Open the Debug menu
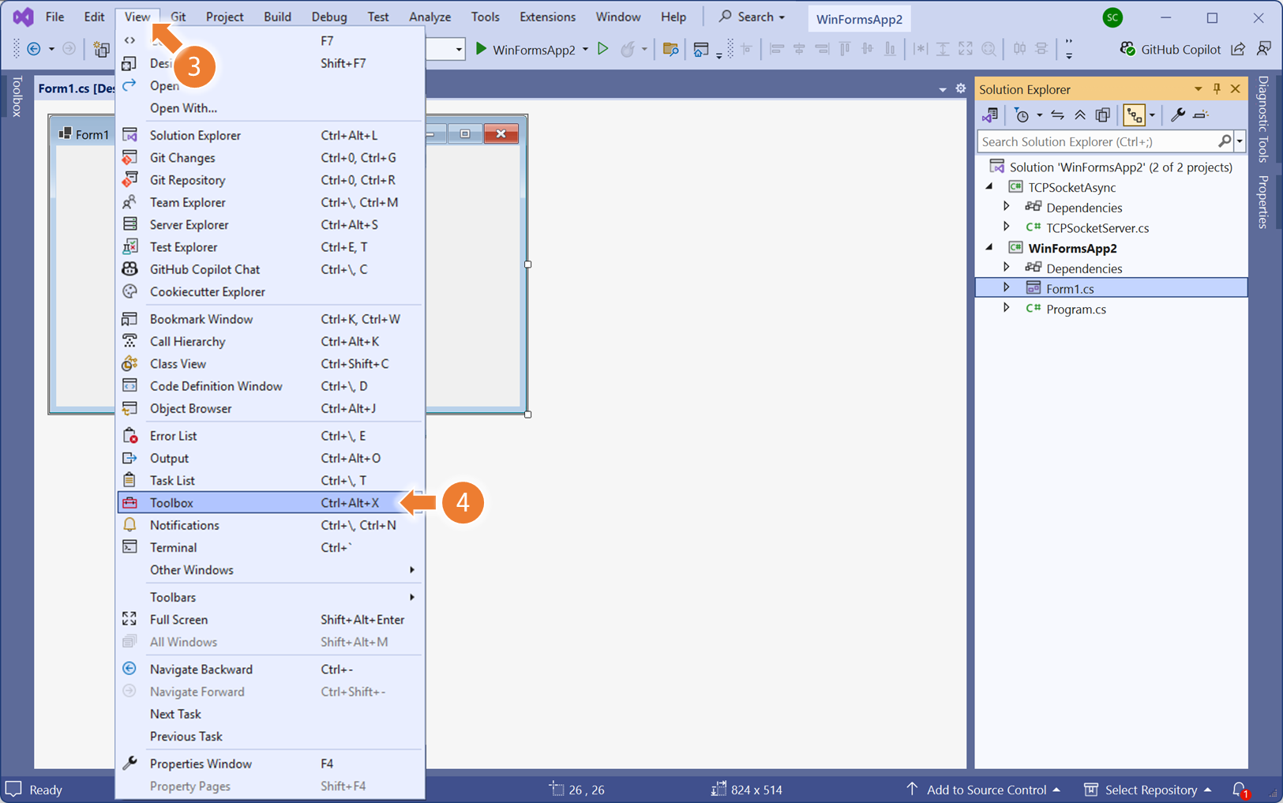The width and height of the screenshot is (1283, 803). [329, 17]
